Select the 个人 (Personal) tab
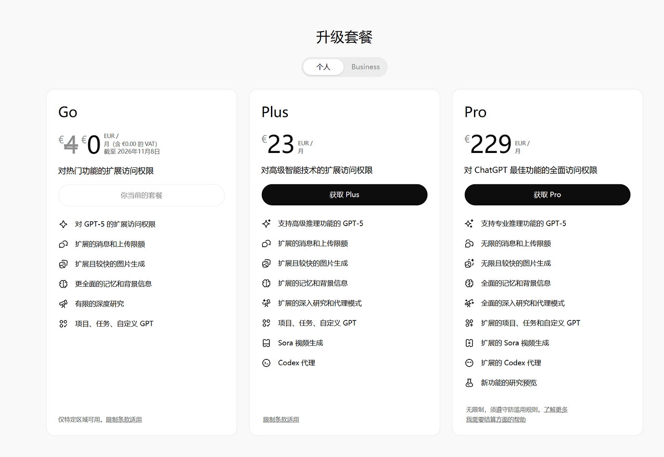 [323, 67]
